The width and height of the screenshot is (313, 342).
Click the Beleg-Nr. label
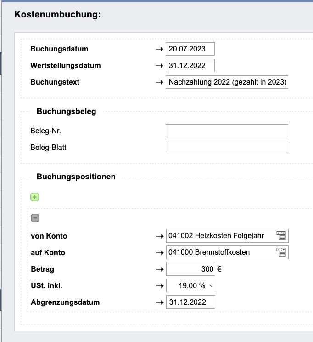[45, 131]
